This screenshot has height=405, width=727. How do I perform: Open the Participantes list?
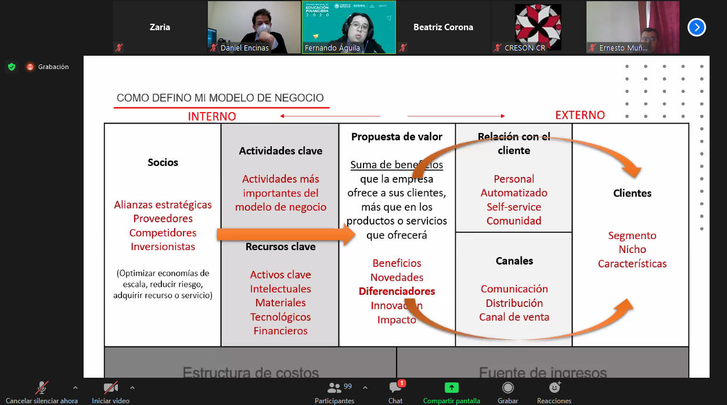[334, 389]
